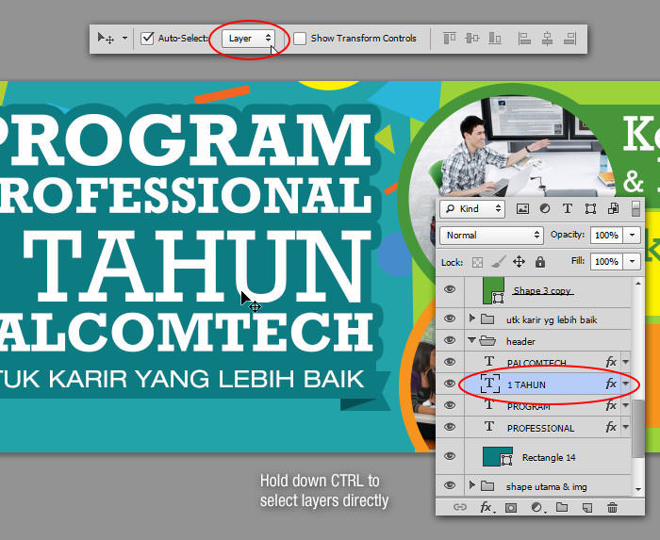This screenshot has width=660, height=540.
Task: Toggle Lock all padlock icon
Action: point(540,262)
